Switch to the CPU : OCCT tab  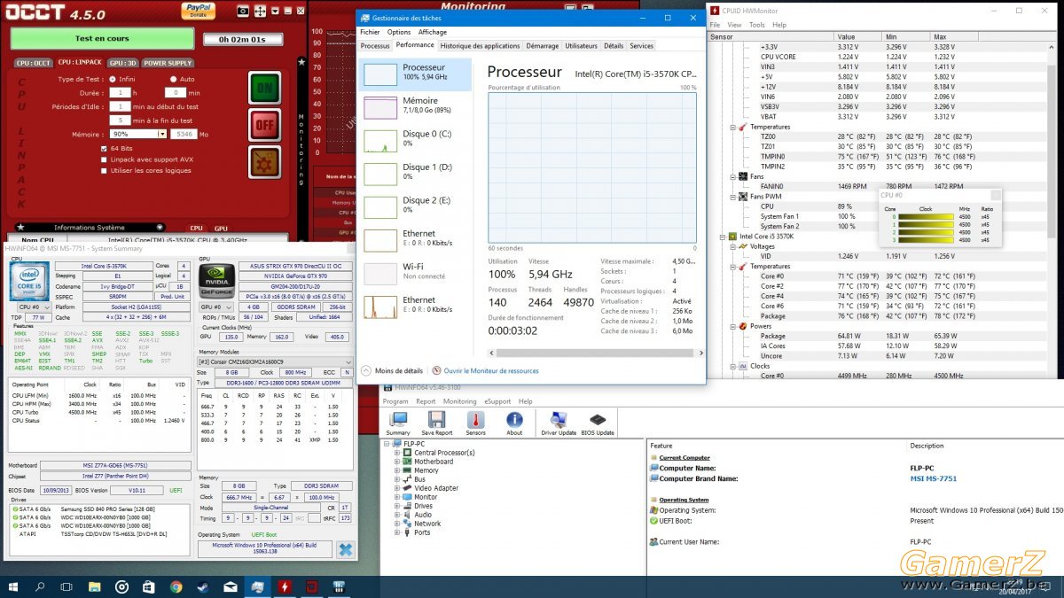pos(34,63)
